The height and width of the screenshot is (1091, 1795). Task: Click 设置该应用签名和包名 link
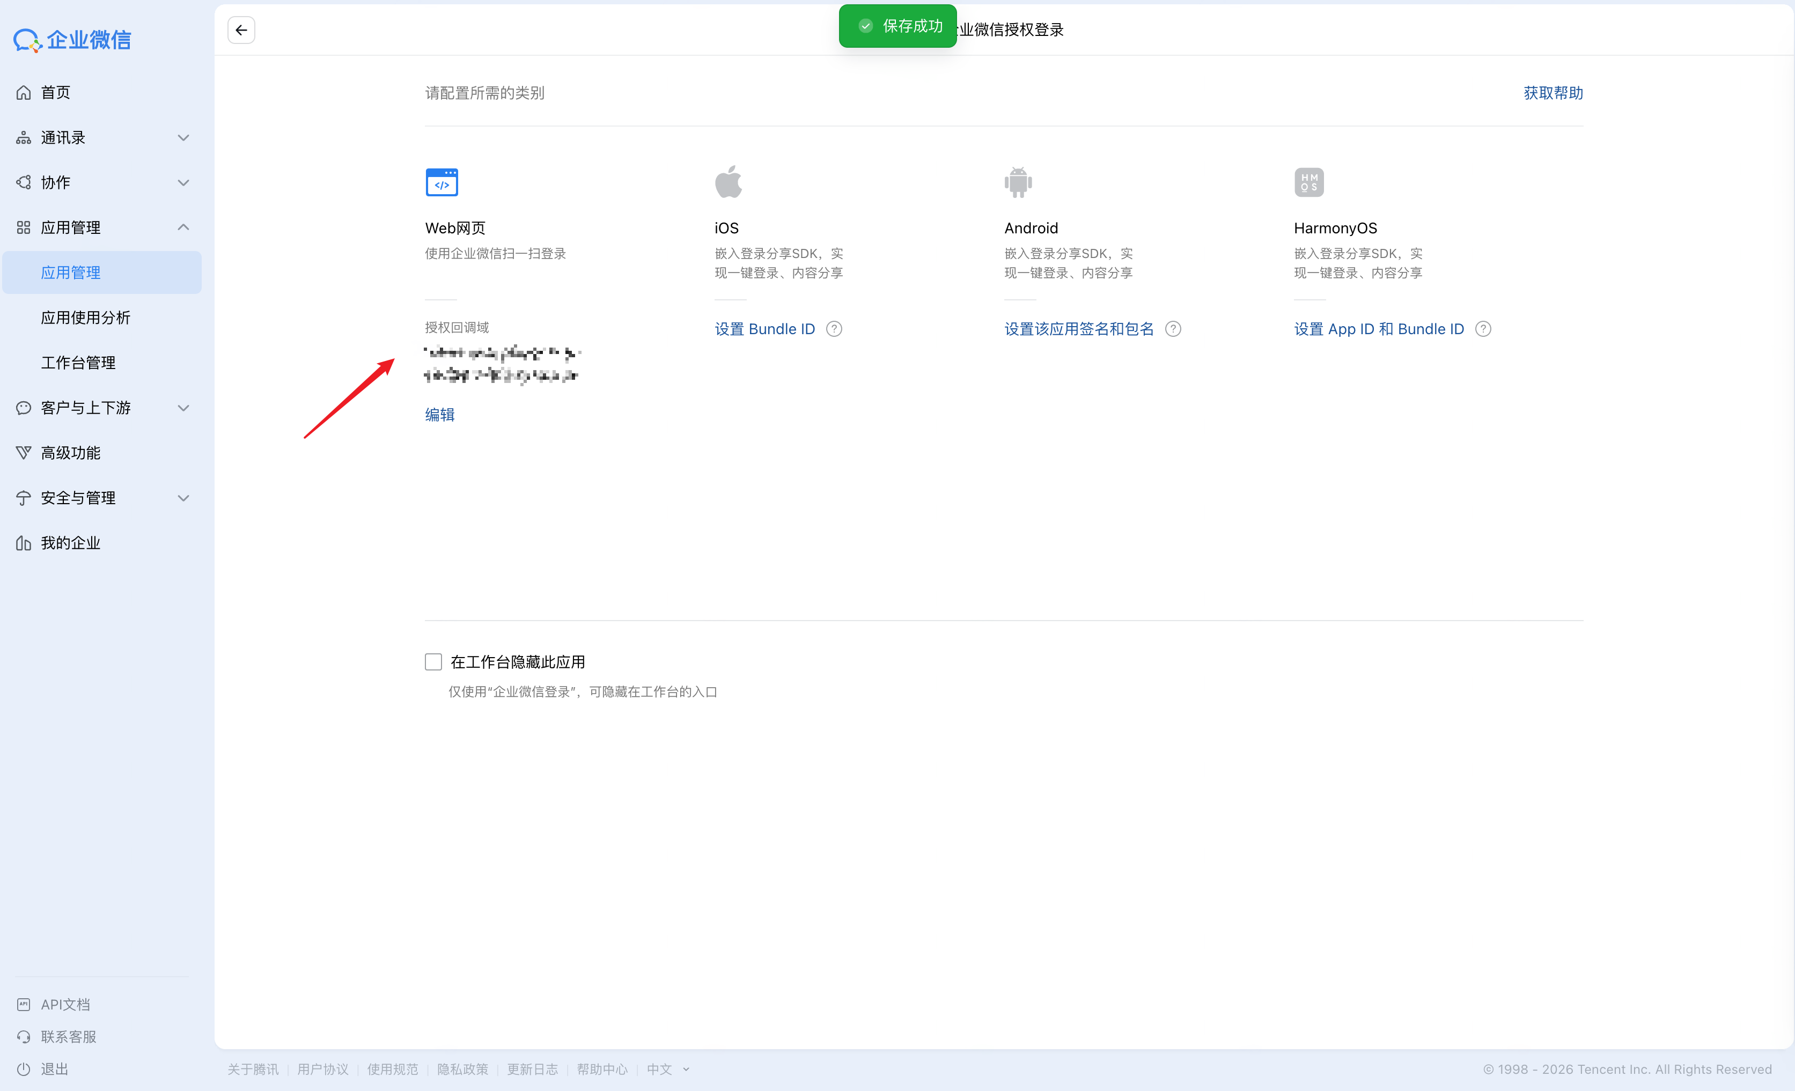(x=1079, y=329)
